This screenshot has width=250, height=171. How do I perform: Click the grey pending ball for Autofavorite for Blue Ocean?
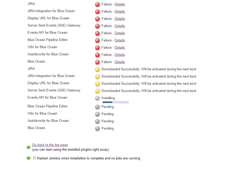click(x=97, y=121)
